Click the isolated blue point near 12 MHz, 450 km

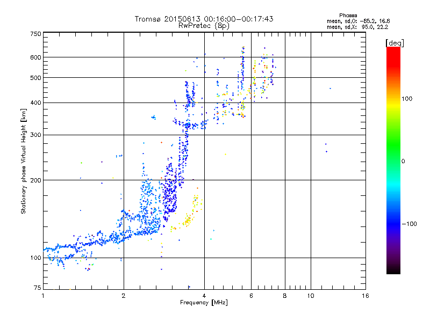tap(330, 89)
